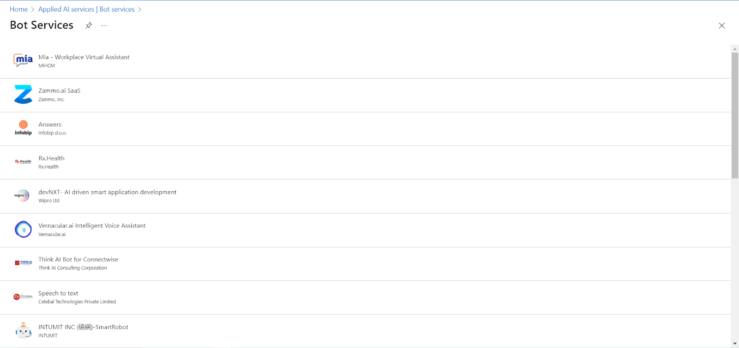
Task: Click the scrollbar down arrow
Action: click(x=735, y=344)
